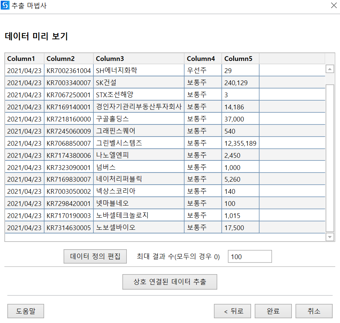Viewport: 340px width, 323px height.
Task: Select cell 넥상스코리아
Action: click(x=139, y=191)
